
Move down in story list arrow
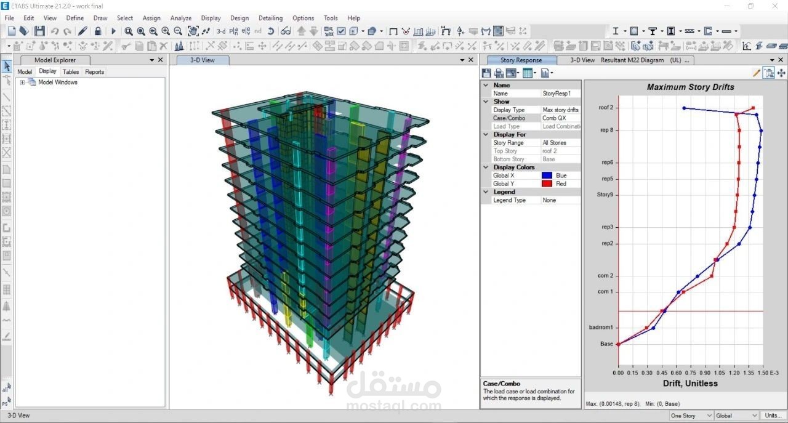[x=314, y=31]
